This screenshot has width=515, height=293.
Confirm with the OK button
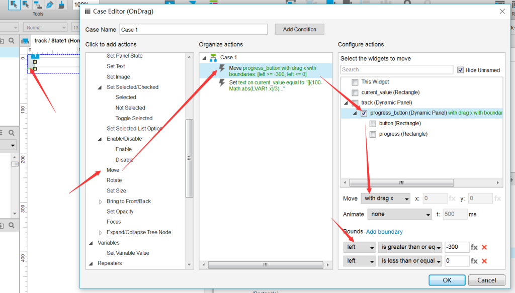pyautogui.click(x=447, y=280)
